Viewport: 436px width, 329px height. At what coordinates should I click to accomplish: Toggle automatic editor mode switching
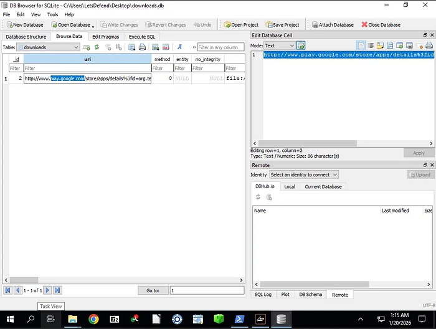click(301, 45)
